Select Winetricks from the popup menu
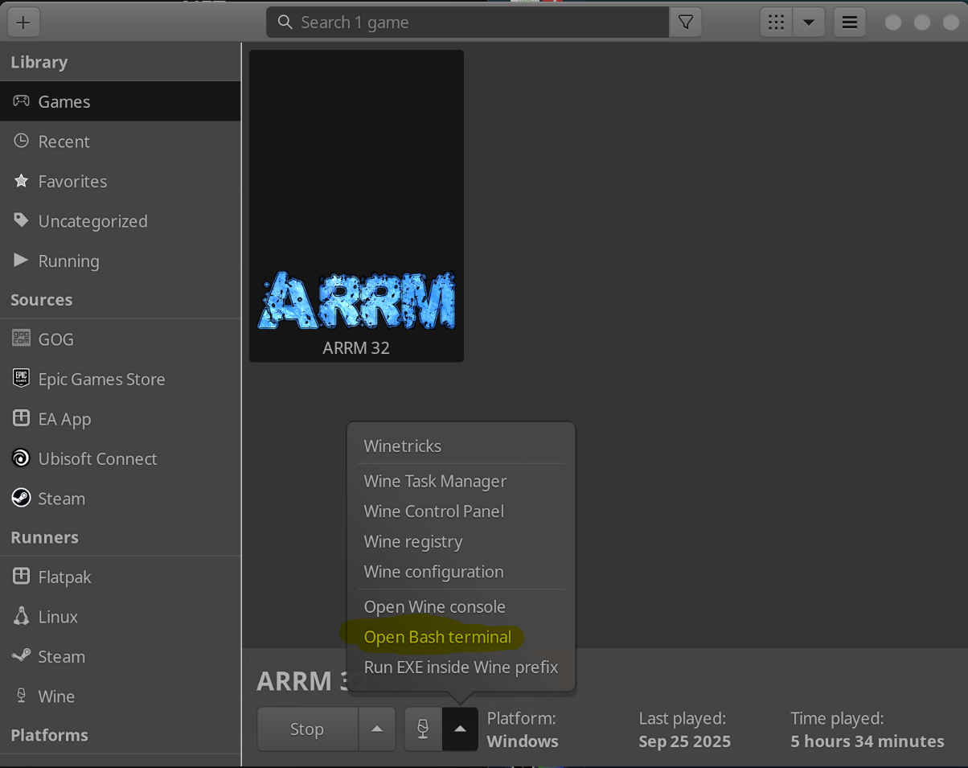The image size is (968, 768). (x=402, y=446)
